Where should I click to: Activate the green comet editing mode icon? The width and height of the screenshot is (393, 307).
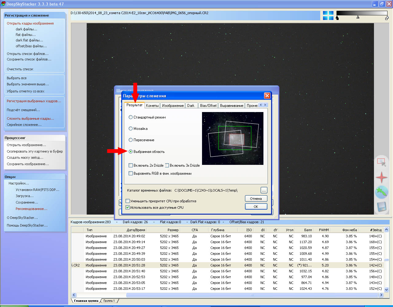[381, 192]
